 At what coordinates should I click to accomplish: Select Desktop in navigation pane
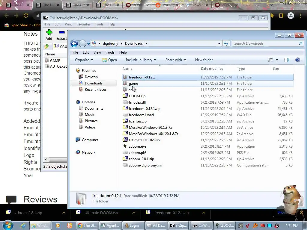(x=91, y=77)
